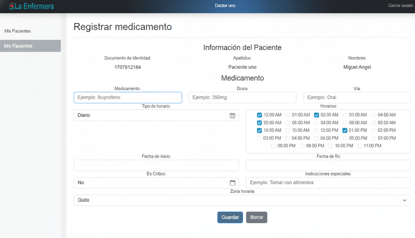The image size is (415, 238).
Task: Select the unhighlighted Mis Pacientes sidebar item
Action: (x=17, y=31)
